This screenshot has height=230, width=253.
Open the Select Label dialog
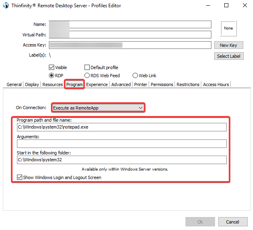pyautogui.click(x=229, y=56)
